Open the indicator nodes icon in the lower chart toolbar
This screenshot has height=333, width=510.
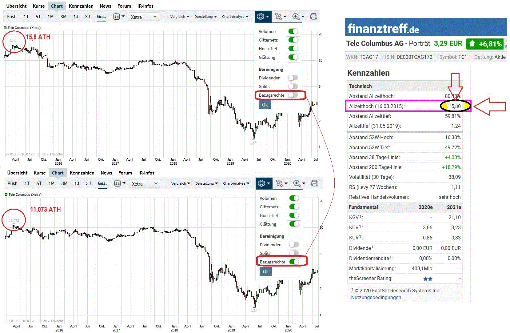point(281,183)
